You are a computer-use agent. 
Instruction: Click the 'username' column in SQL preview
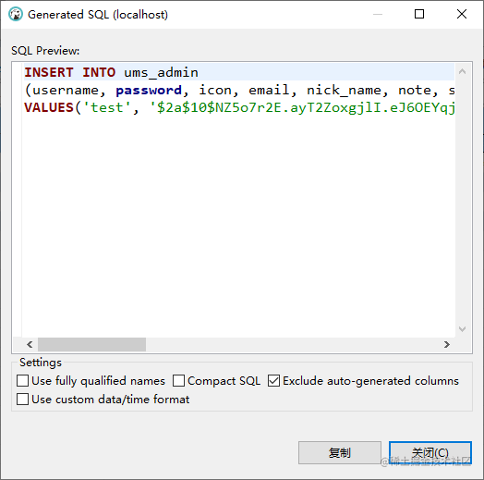[66, 91]
